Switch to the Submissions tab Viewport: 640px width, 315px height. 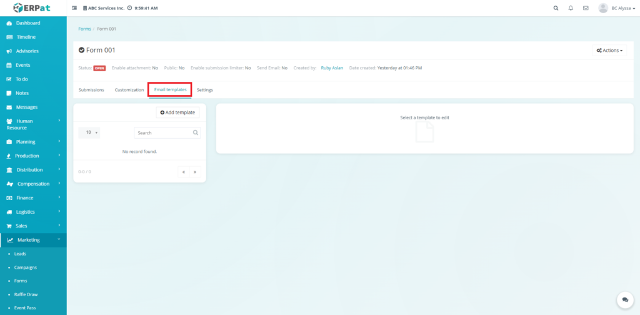91,90
